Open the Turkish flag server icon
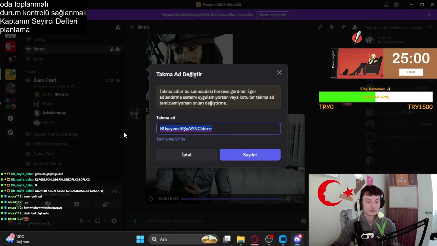The height and width of the screenshot is (246, 437). coord(10,46)
